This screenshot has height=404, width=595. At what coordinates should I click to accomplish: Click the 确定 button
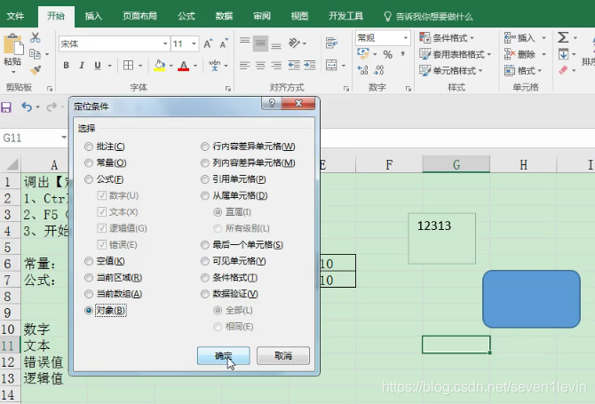point(224,356)
